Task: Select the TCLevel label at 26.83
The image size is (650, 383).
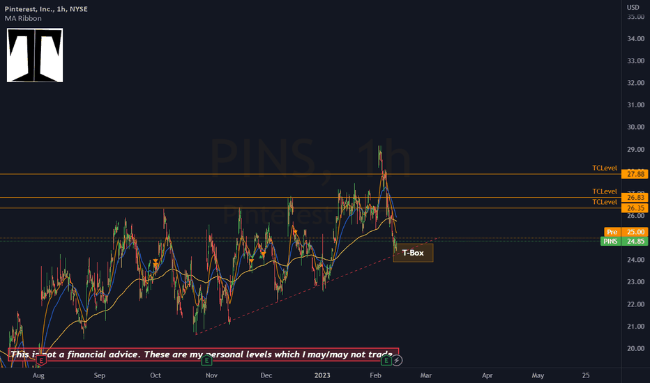Action: coord(605,191)
